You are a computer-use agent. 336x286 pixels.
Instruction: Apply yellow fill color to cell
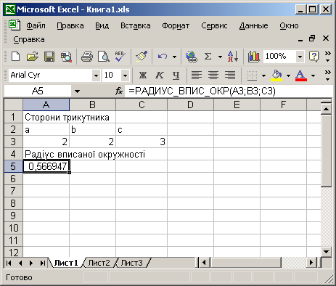[276, 75]
